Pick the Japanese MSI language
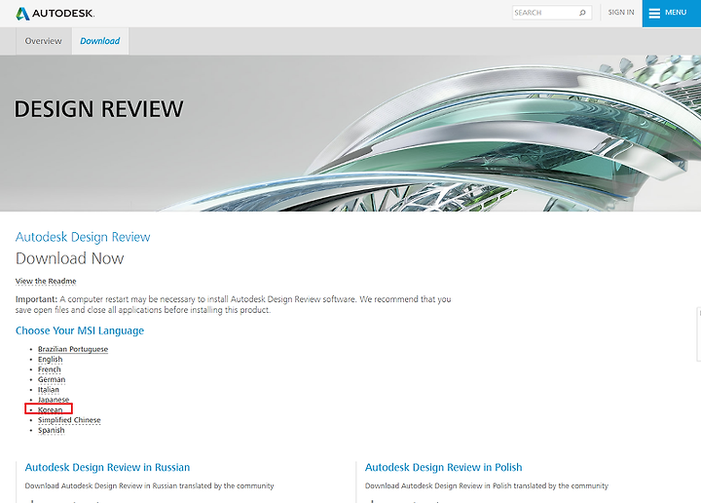 (54, 400)
